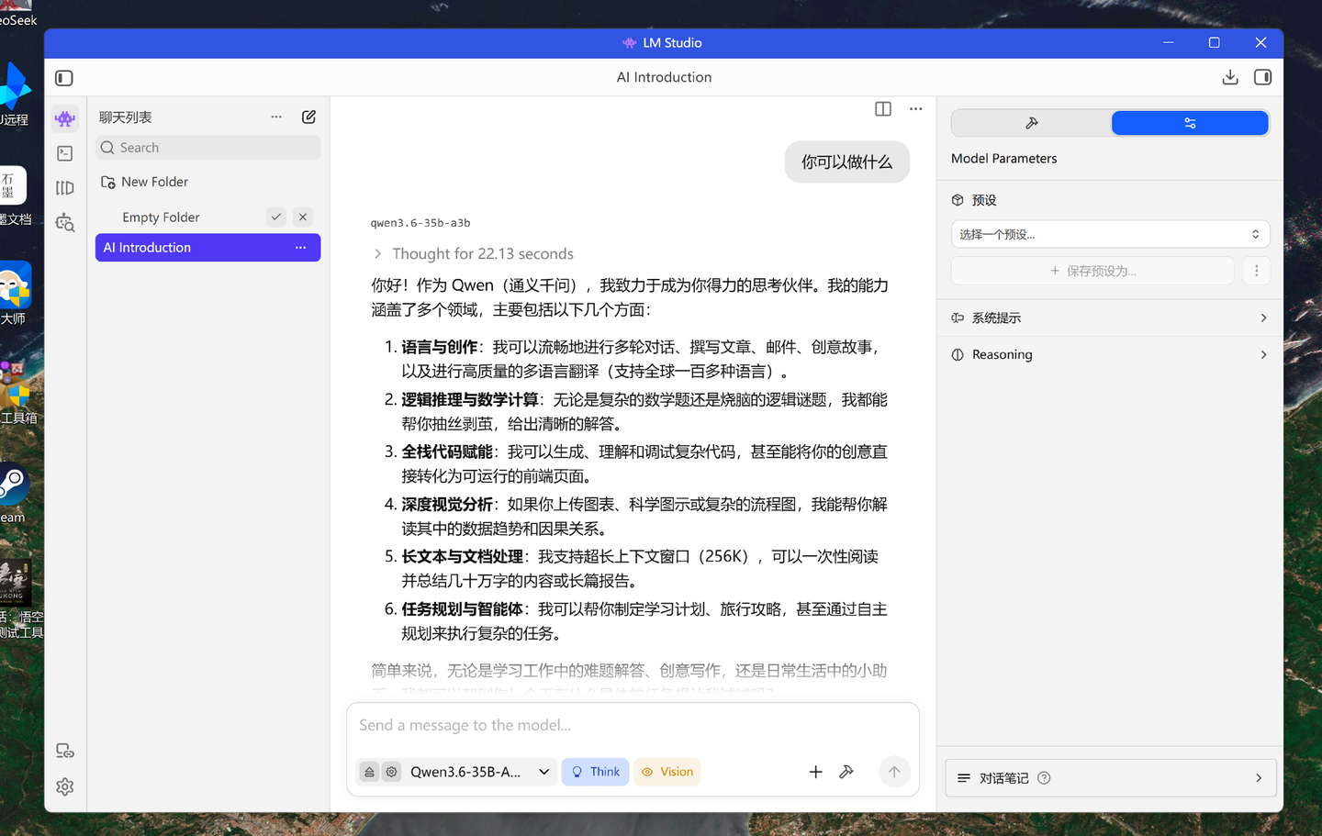Screen dimensions: 1322x836
Task: Click the qwen3.6-35b-a3b model label
Action: pyautogui.click(x=420, y=223)
